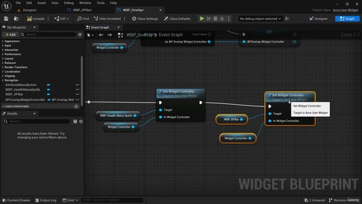The image size is (362, 204).
Task: Open the Content Drawer
Action: (16, 200)
